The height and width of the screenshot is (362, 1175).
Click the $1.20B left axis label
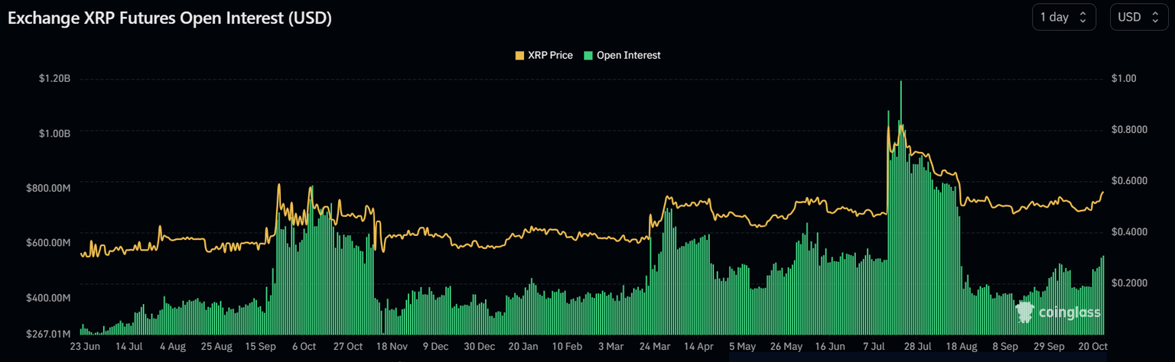coord(54,78)
